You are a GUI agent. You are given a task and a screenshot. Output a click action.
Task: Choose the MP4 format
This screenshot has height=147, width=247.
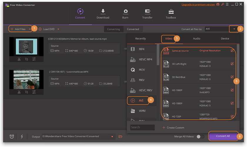[x=142, y=49]
